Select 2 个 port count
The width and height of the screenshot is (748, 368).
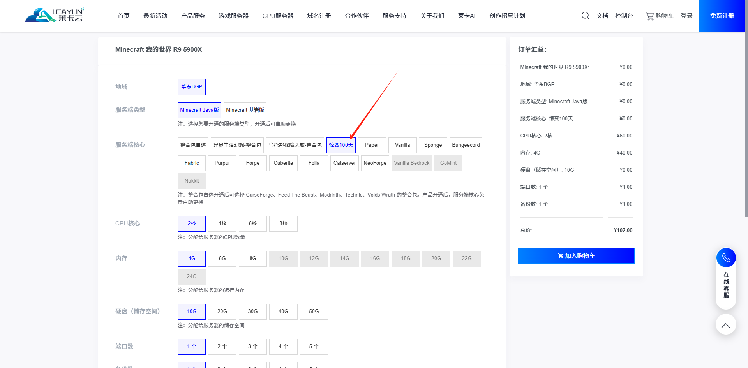(222, 347)
